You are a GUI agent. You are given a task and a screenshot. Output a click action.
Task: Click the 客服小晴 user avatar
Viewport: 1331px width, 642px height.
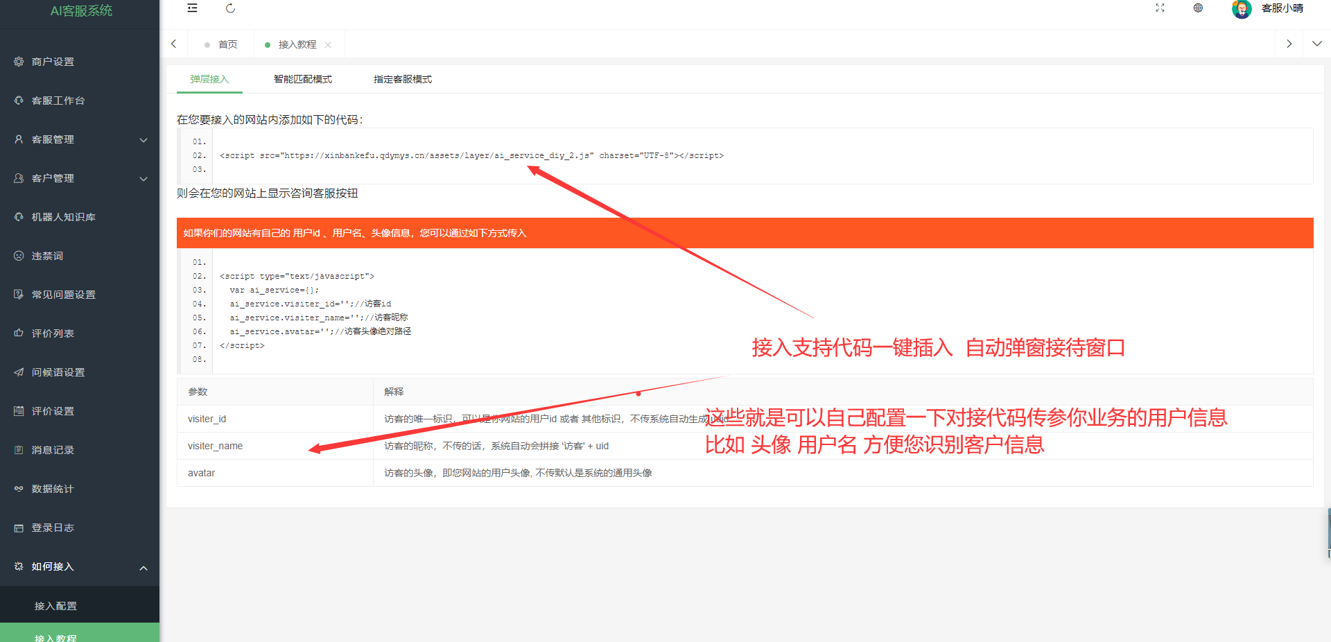pyautogui.click(x=1242, y=9)
